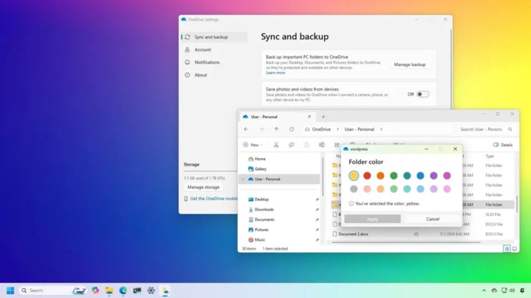The width and height of the screenshot is (531, 298).
Task: Switch to details list view in status bar
Action: 507,249
